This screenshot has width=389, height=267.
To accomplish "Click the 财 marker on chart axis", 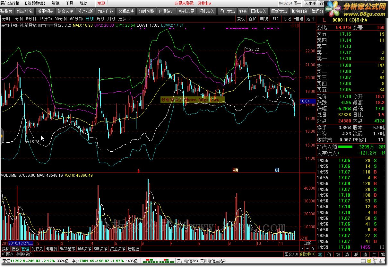I will 277,170.
